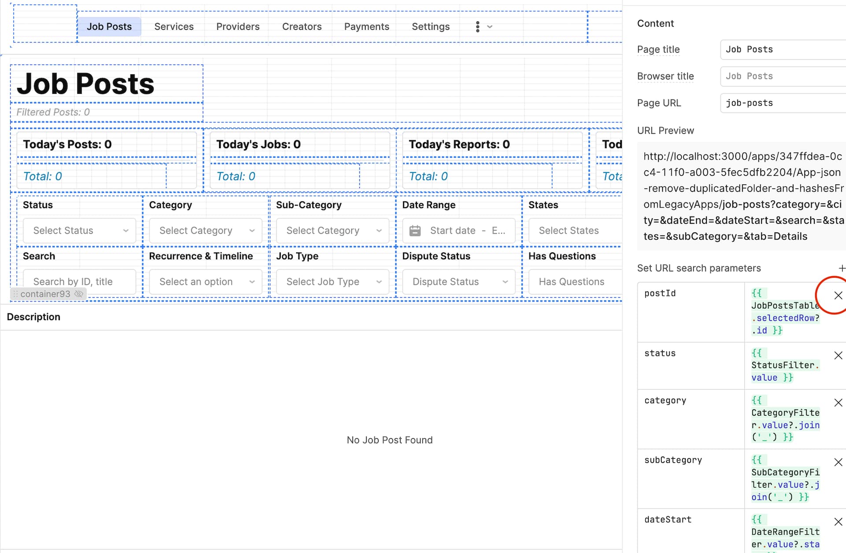The width and height of the screenshot is (846, 553).
Task: Expand the Select Job Type dropdown
Action: 333,282
